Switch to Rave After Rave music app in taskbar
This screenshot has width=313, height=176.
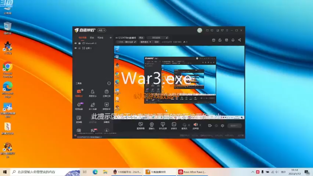tap(192, 172)
